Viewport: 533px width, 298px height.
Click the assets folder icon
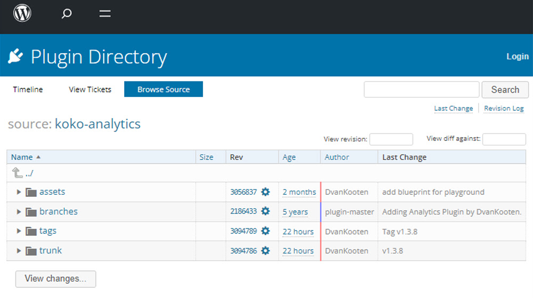tap(31, 192)
